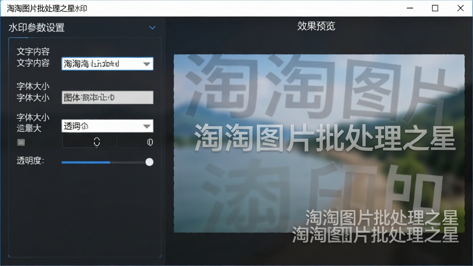Tick the gray checkbox below 字体大小
The width and height of the screenshot is (473, 266).
pyautogui.click(x=21, y=142)
